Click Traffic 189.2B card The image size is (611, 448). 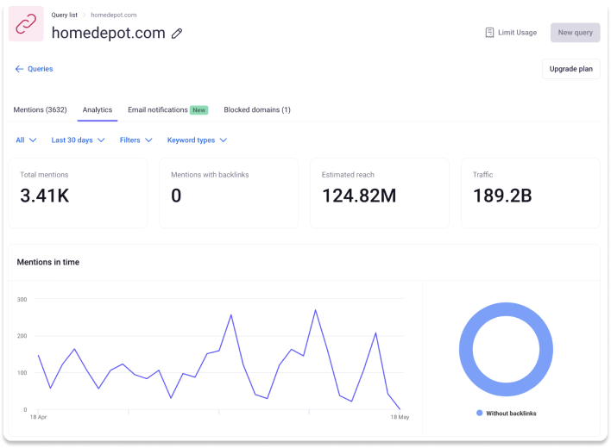(x=531, y=193)
